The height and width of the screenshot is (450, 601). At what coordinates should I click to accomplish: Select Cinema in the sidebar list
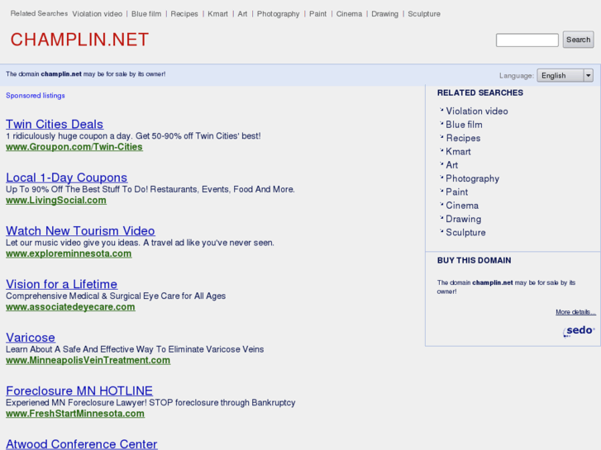coord(462,206)
